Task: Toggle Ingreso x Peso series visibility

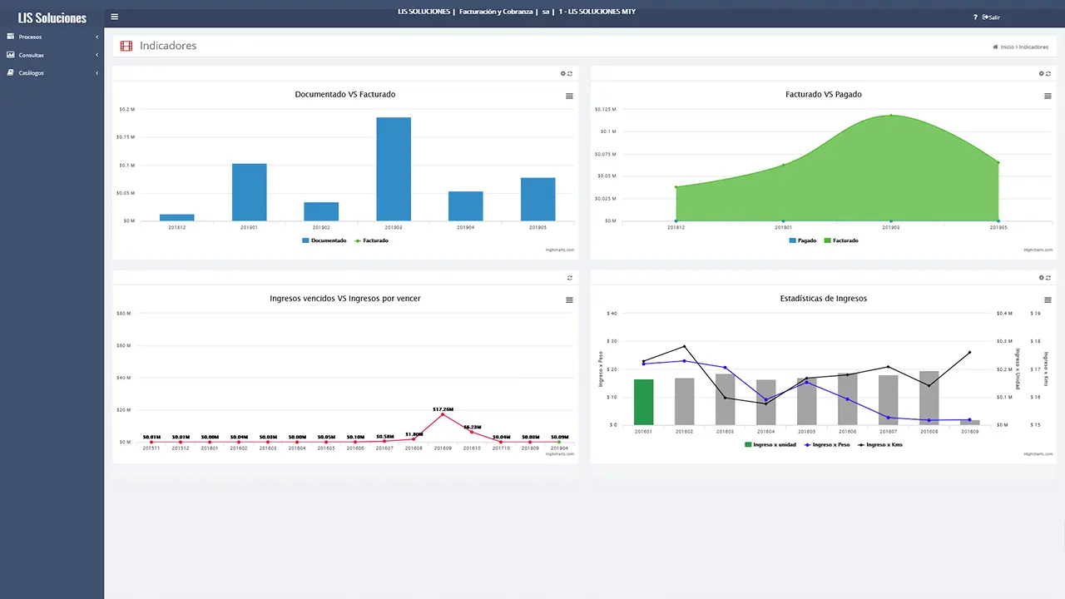Action: click(826, 445)
